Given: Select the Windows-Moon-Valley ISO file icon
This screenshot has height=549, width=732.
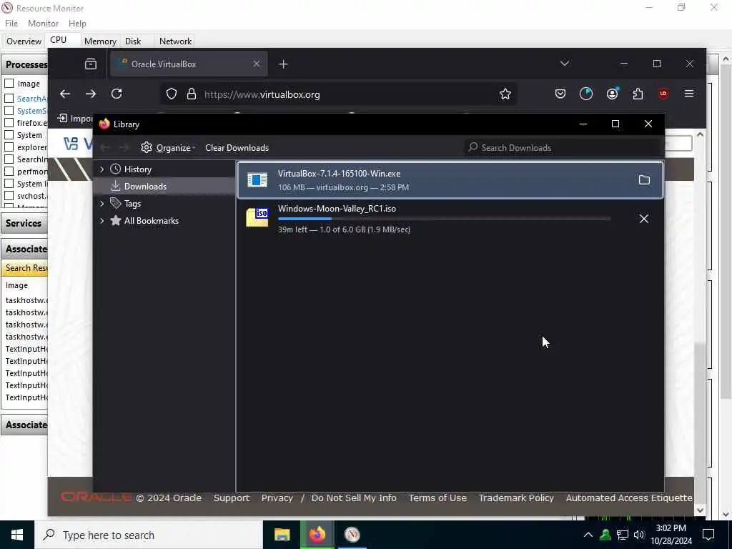Looking at the screenshot, I should pos(257,217).
